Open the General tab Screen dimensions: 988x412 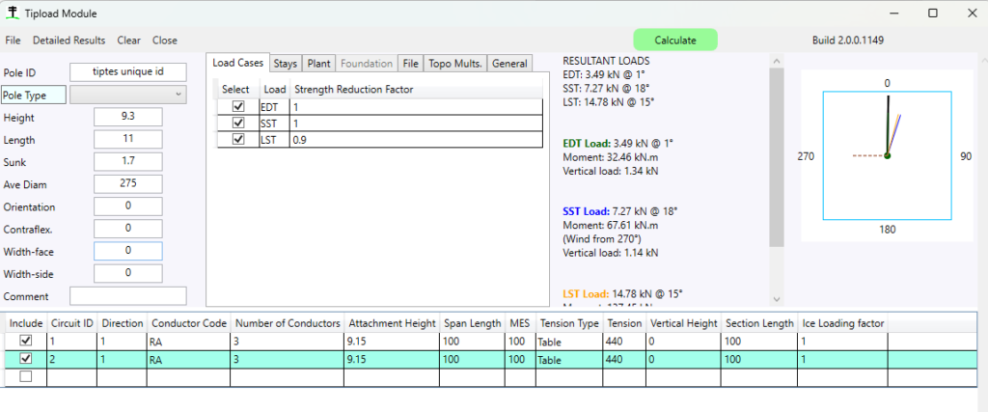pyautogui.click(x=509, y=64)
